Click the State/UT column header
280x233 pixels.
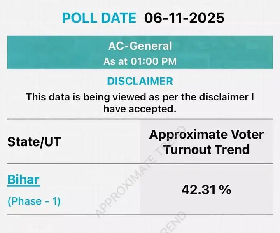[34, 142]
